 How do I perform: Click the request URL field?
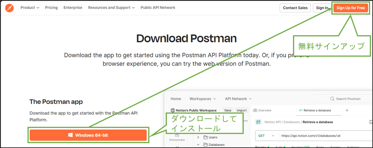coord(325,136)
